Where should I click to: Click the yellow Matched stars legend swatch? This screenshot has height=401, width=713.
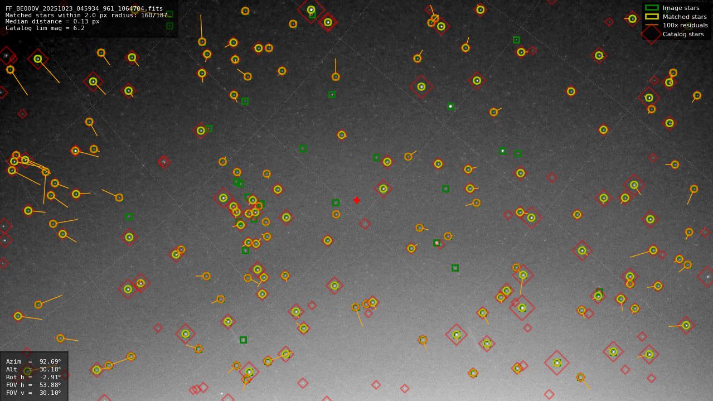pyautogui.click(x=652, y=16)
